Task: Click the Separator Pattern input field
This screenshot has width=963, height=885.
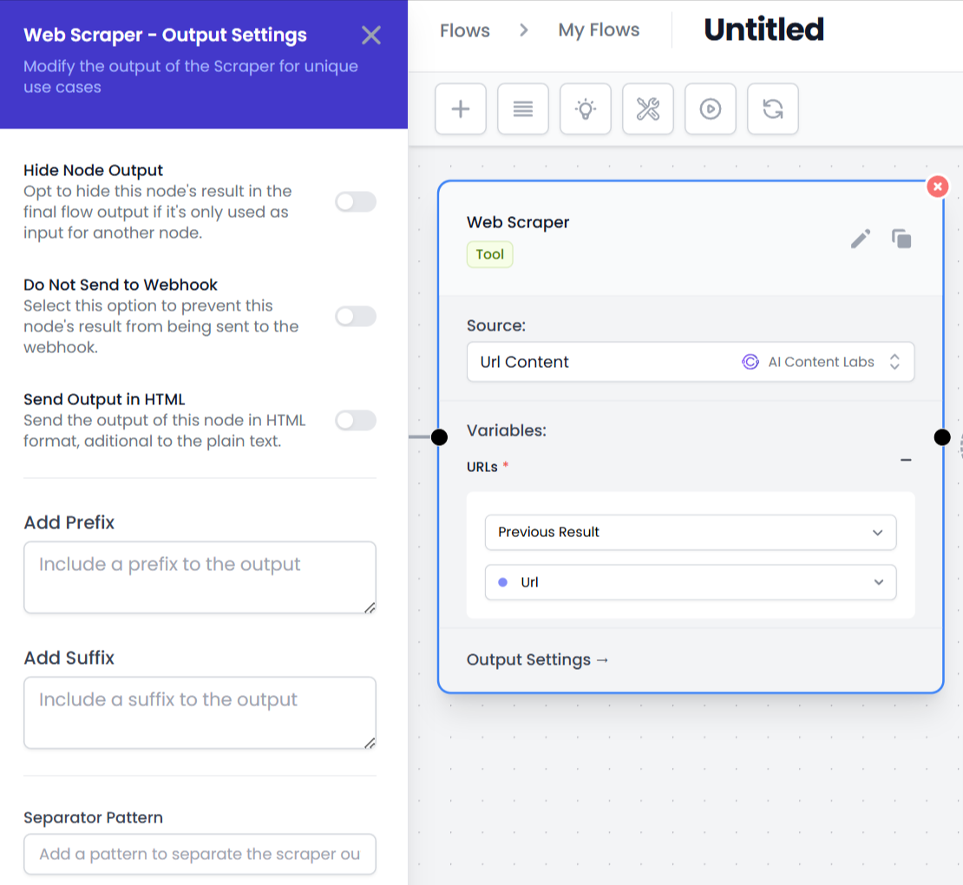Action: coord(200,854)
